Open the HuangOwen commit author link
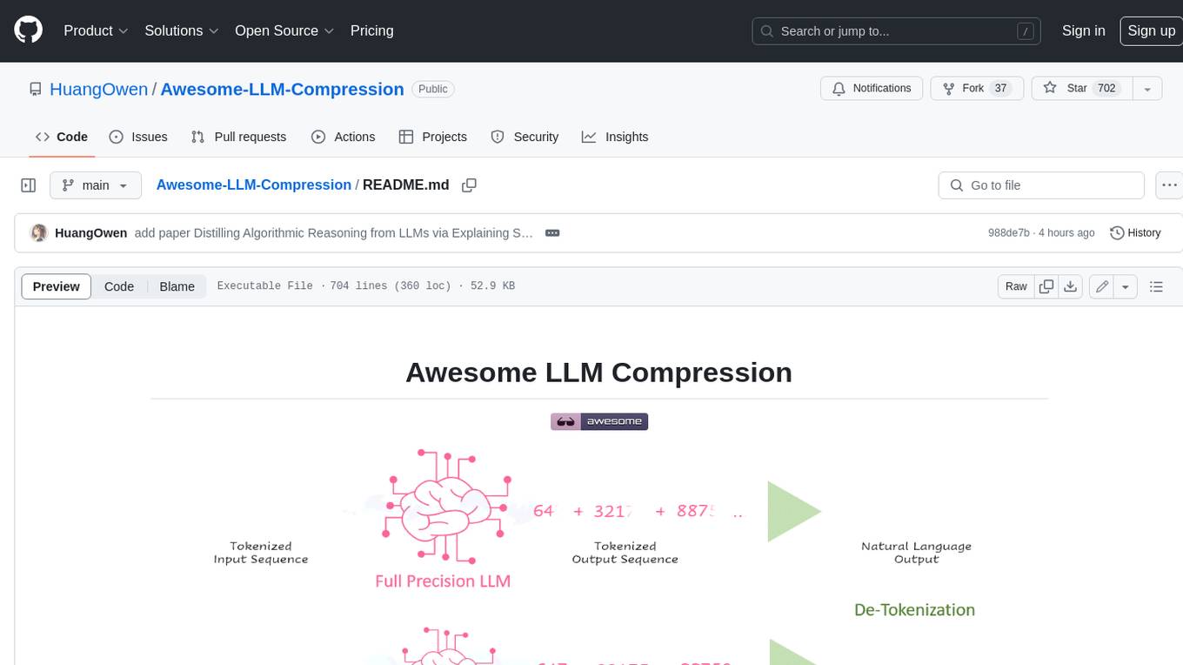1183x665 pixels. (91, 233)
